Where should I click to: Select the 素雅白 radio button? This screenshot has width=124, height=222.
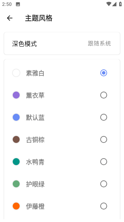(104, 73)
